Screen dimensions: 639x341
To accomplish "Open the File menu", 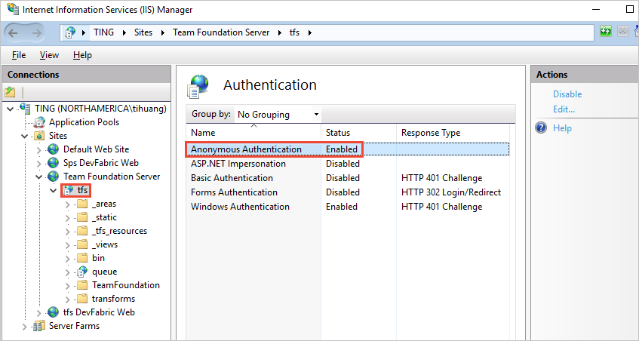I will coord(19,55).
